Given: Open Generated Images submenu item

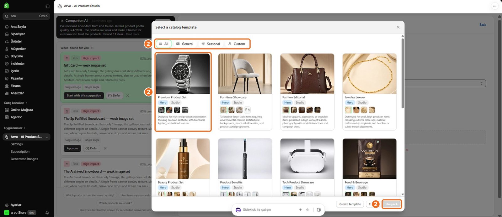Looking at the screenshot, I should click(x=24, y=159).
